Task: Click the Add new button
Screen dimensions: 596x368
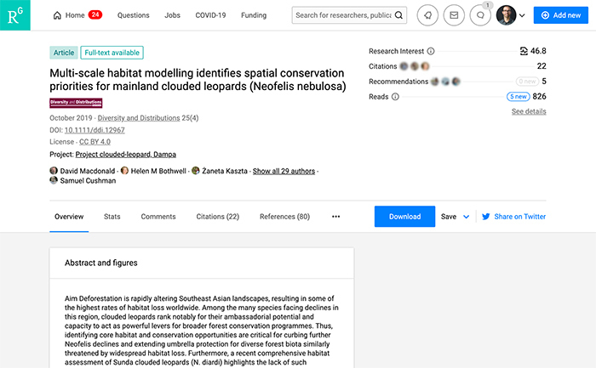Action: [x=561, y=15]
